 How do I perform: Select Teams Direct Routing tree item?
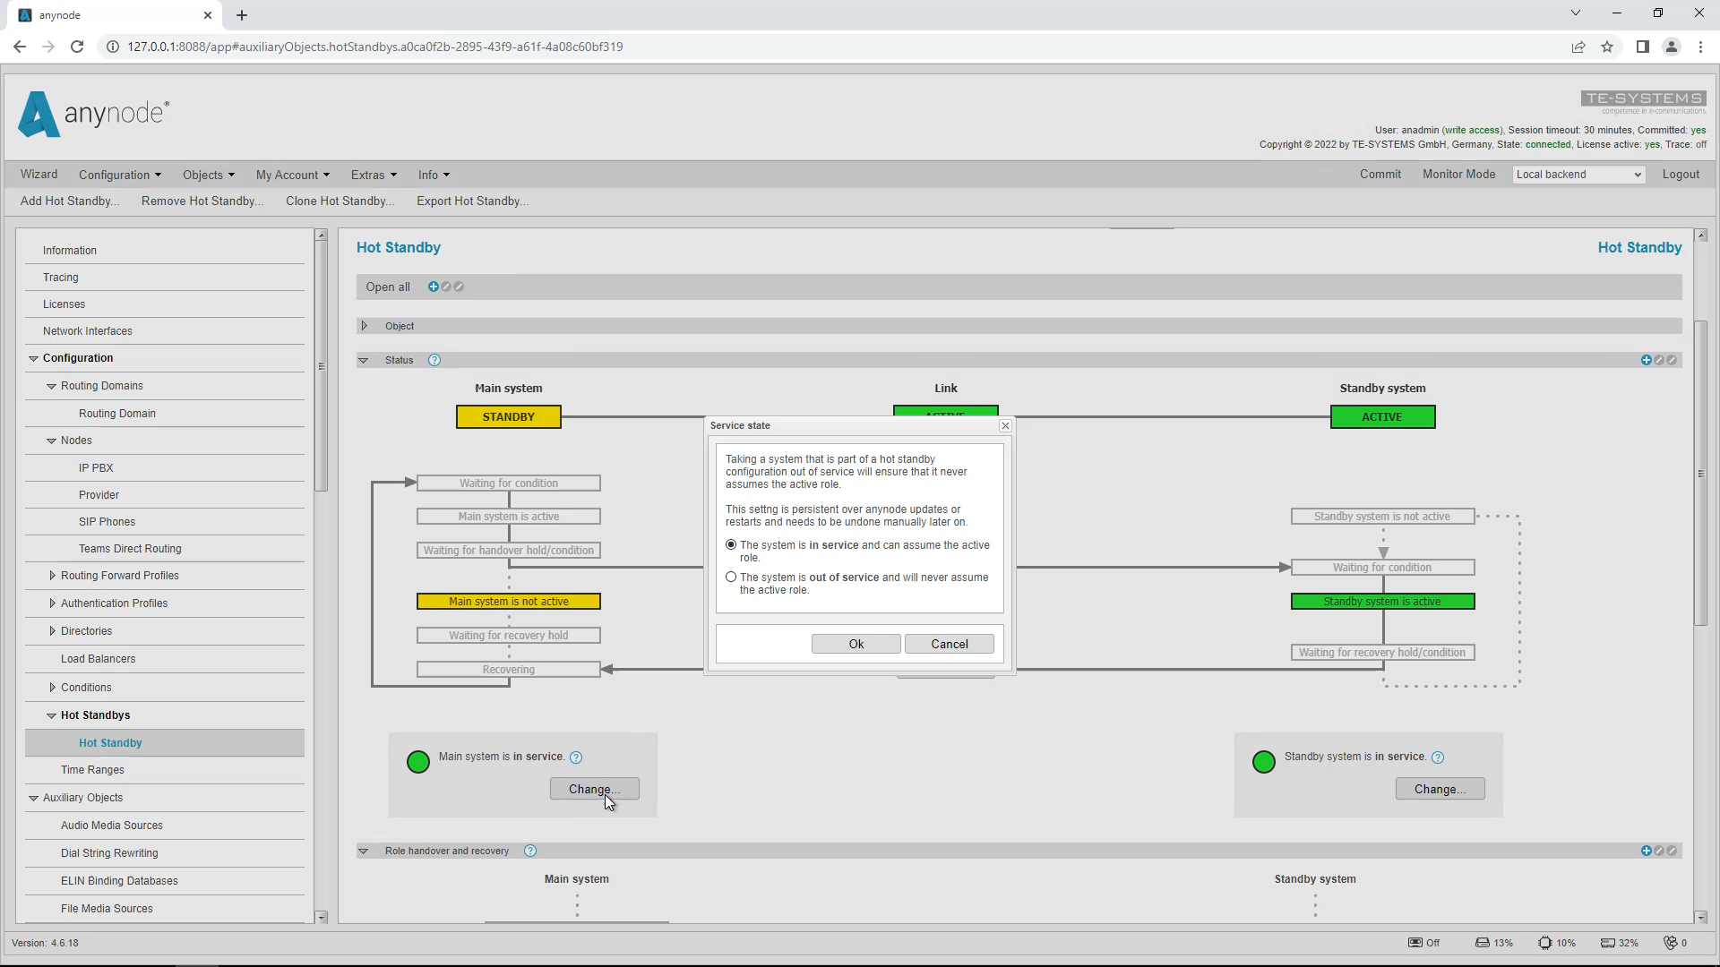pyautogui.click(x=130, y=549)
